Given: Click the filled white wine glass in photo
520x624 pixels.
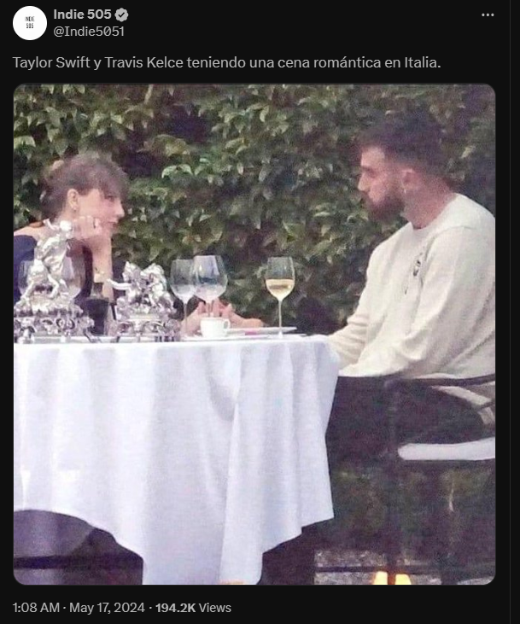Looking at the screenshot, I should [280, 294].
